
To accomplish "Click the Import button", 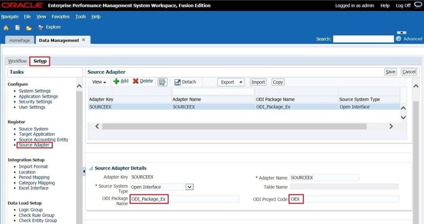I will coord(258,82).
